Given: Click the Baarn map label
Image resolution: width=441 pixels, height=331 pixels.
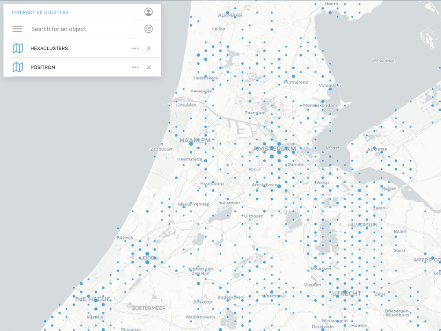Looking at the screenshot, I should pos(400,231).
